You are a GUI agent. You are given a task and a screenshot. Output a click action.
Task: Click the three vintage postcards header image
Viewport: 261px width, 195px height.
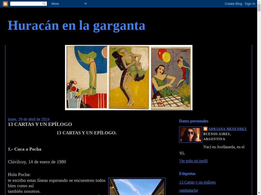[x=129, y=77]
